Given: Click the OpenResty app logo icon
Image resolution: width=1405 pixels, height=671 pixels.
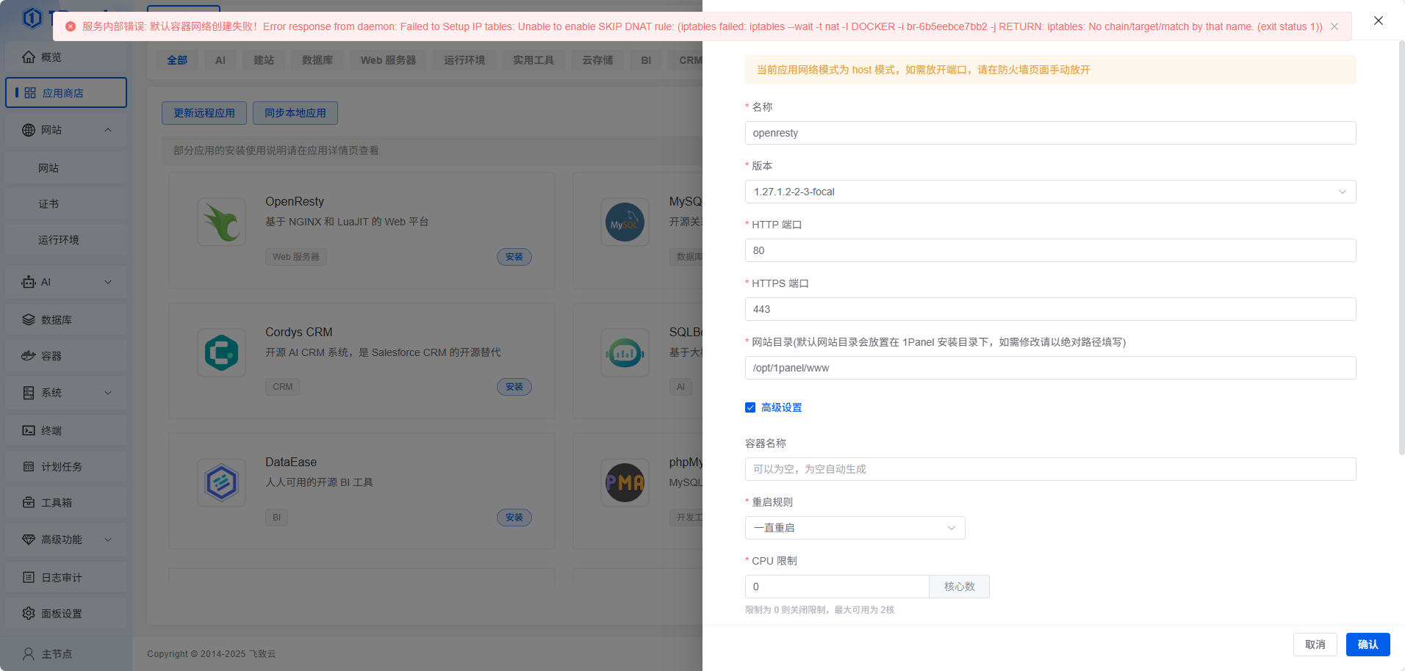Looking at the screenshot, I should (x=221, y=222).
